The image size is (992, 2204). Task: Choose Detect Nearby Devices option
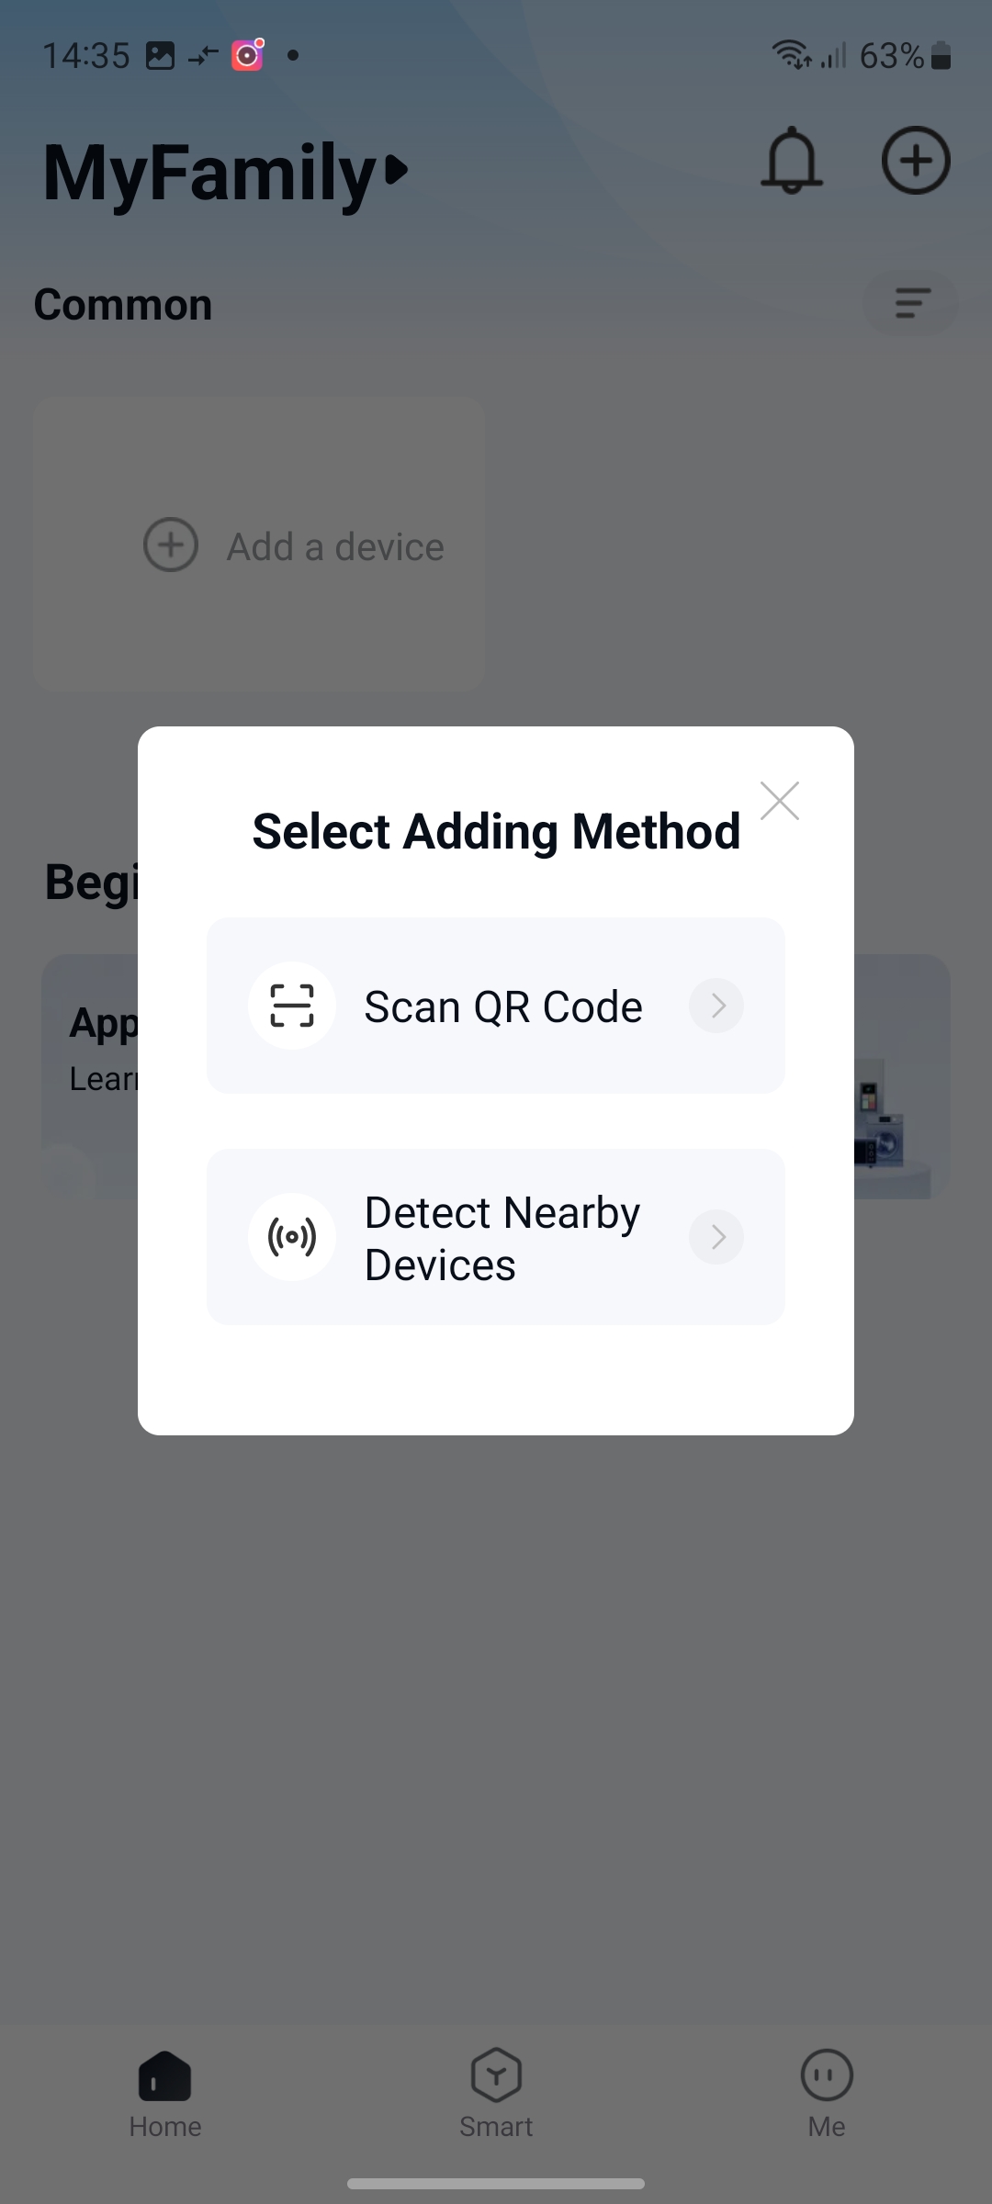coord(502,1238)
